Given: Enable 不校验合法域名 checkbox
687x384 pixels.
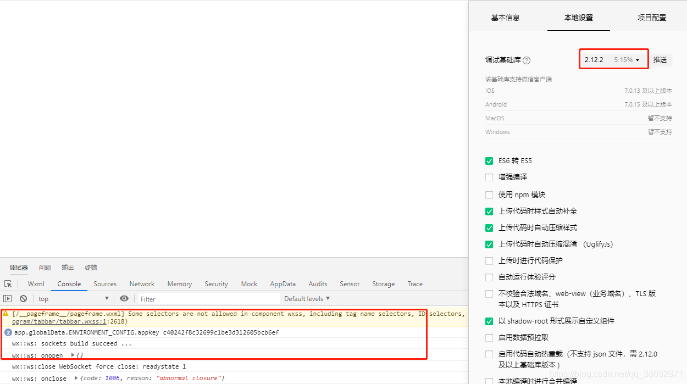Looking at the screenshot, I should [489, 293].
